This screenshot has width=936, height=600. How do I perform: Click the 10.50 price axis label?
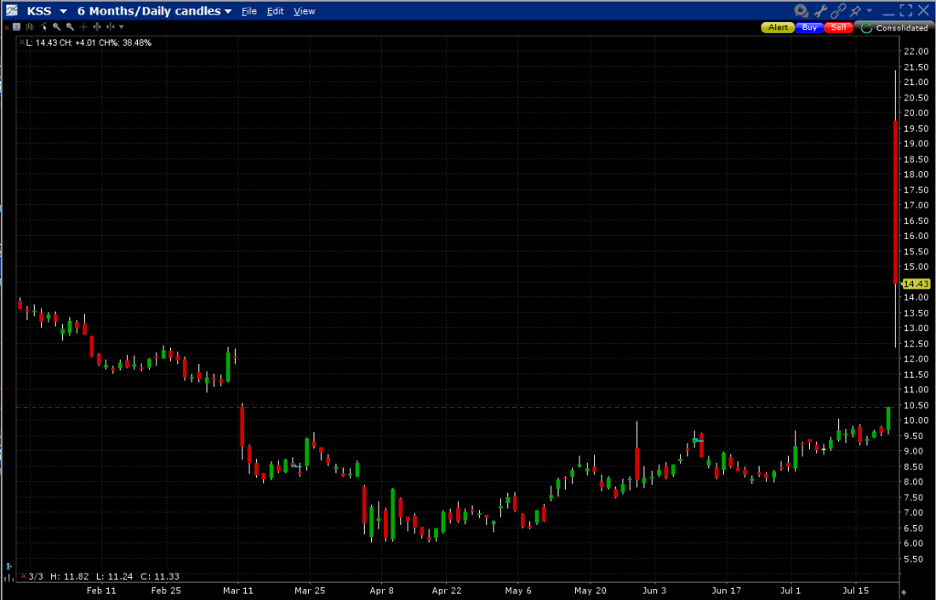pyautogui.click(x=916, y=405)
